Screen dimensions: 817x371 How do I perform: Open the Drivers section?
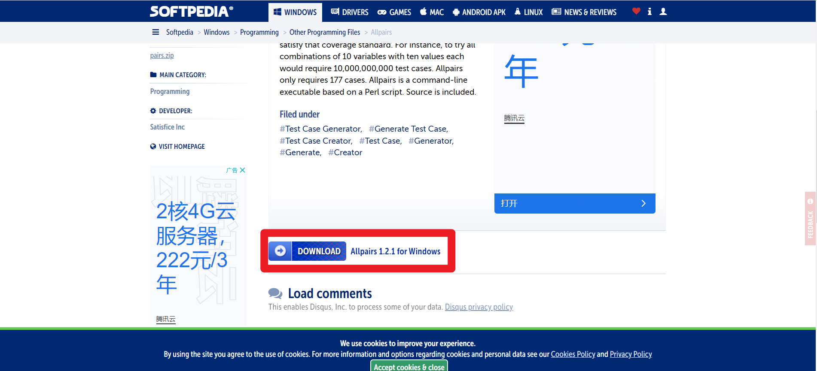coord(350,12)
